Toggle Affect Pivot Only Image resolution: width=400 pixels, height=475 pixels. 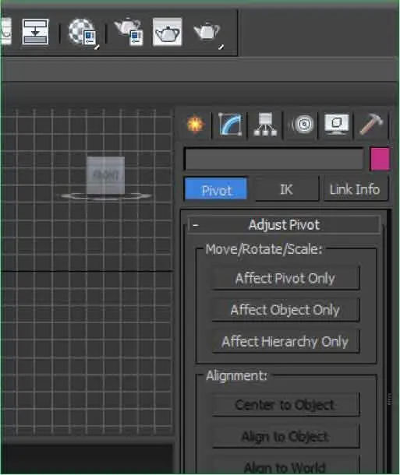coord(285,279)
